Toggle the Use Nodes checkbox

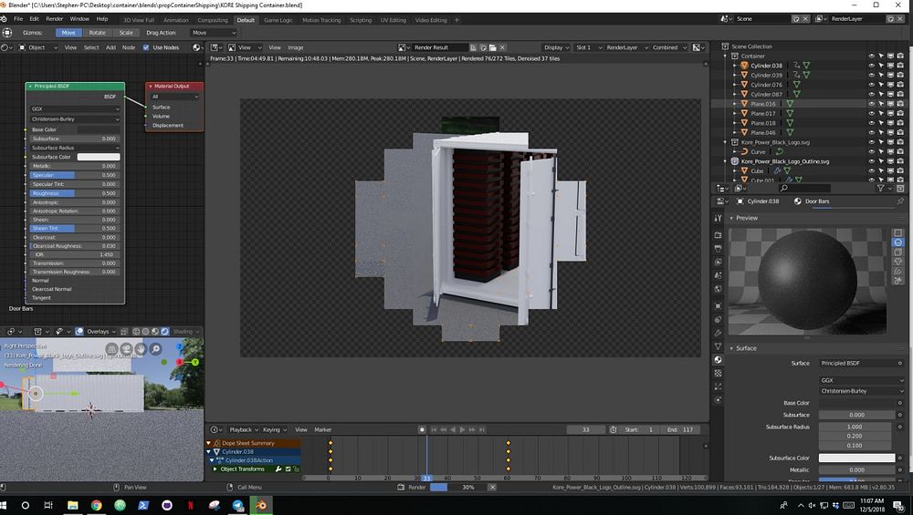point(146,47)
